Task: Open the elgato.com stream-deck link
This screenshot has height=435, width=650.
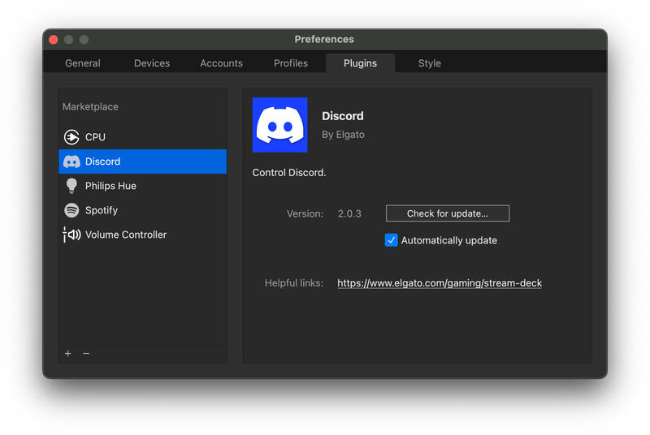Action: tap(440, 283)
